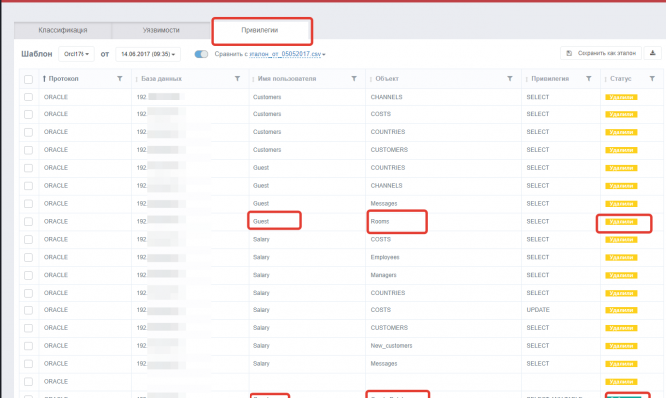Click the Managers object cell

[383, 275]
